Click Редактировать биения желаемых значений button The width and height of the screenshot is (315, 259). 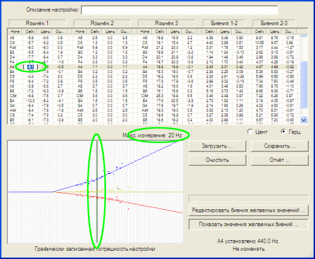(249, 210)
